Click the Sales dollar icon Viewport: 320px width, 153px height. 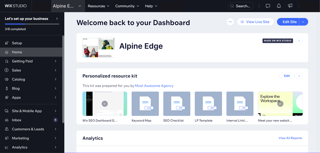click(x=6, y=70)
